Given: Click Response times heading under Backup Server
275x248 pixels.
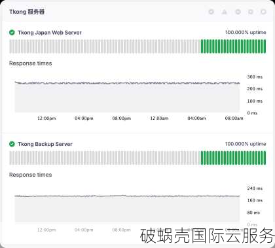Looking at the screenshot, I should [x=31, y=175].
